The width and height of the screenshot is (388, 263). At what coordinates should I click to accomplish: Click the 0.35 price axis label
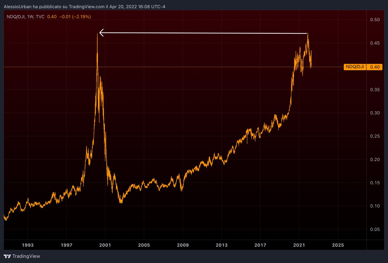(374, 89)
